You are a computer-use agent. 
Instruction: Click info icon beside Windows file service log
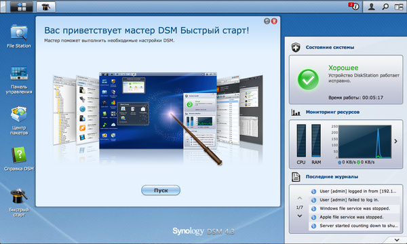(313, 209)
